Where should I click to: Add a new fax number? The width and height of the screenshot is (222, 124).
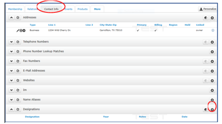tap(212, 61)
